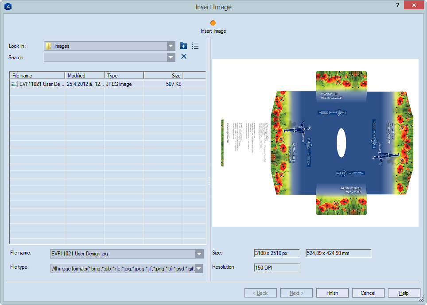
Task: Expand the File name dropdown arrow
Action: point(199,254)
